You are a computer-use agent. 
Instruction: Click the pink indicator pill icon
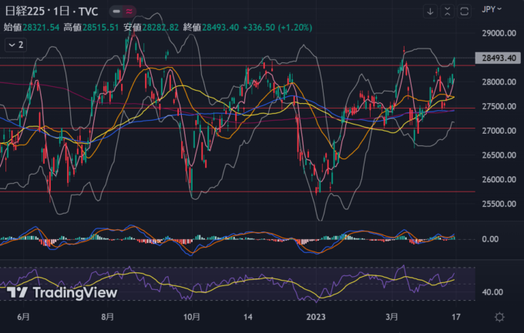[x=128, y=12]
